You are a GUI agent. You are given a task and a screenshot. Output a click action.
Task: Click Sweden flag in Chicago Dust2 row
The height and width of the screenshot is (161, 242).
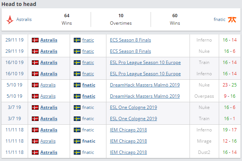click(77, 152)
